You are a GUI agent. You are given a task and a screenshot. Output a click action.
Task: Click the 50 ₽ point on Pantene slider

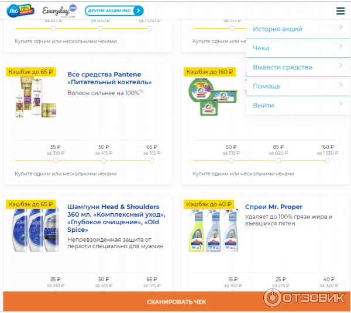tap(104, 160)
